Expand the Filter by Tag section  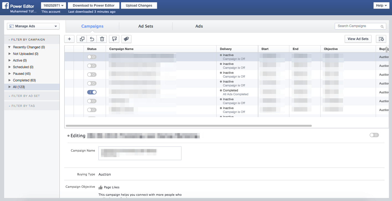(32, 106)
